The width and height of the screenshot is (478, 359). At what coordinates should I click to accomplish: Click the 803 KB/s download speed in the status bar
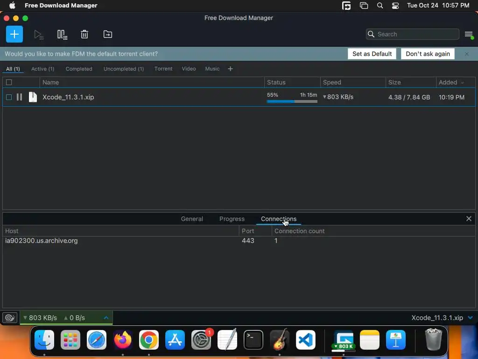(40, 318)
